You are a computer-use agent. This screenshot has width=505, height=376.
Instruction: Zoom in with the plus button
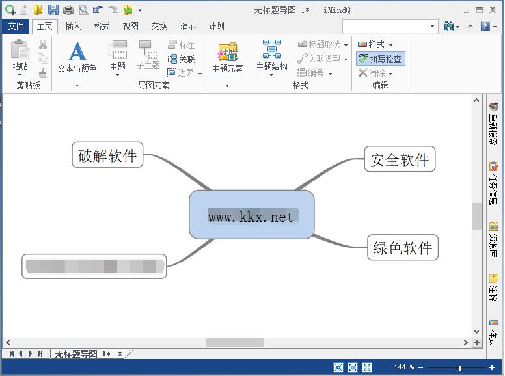[492, 368]
